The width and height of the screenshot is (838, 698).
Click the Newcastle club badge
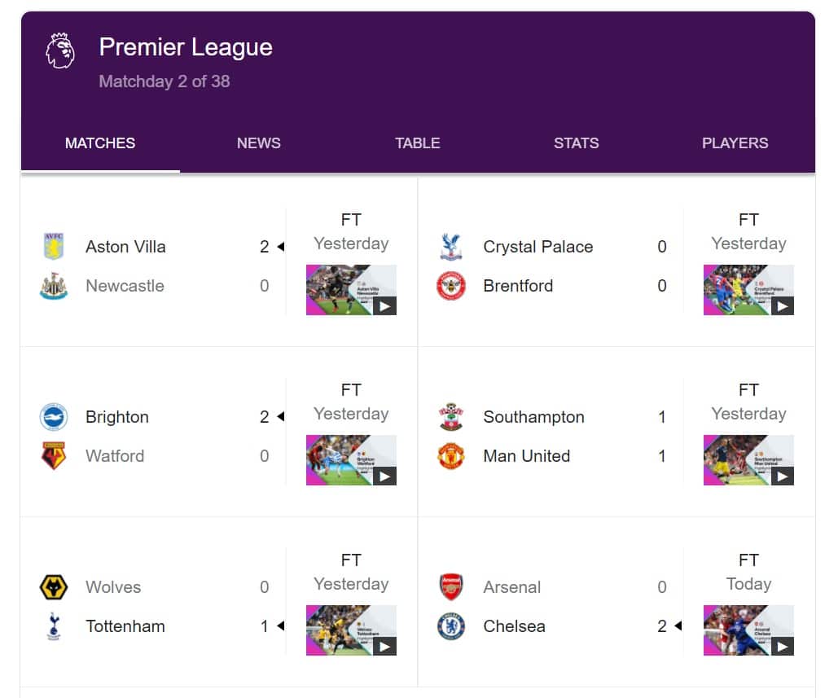point(54,286)
